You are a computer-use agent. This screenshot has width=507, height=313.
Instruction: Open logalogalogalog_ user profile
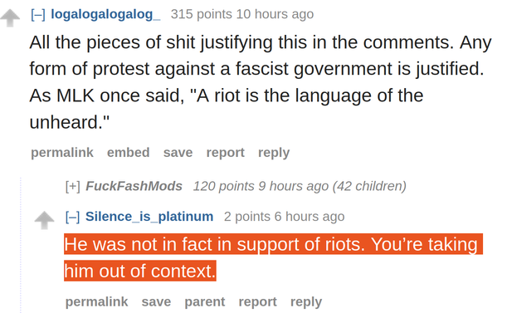click(105, 15)
